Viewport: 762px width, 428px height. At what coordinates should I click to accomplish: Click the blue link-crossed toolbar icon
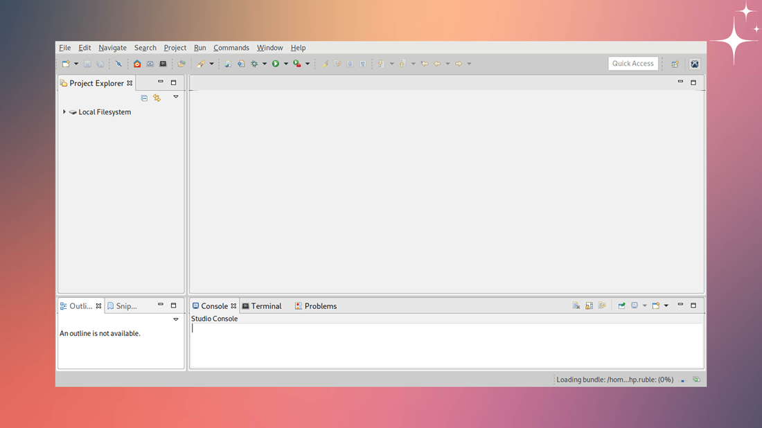tap(118, 64)
